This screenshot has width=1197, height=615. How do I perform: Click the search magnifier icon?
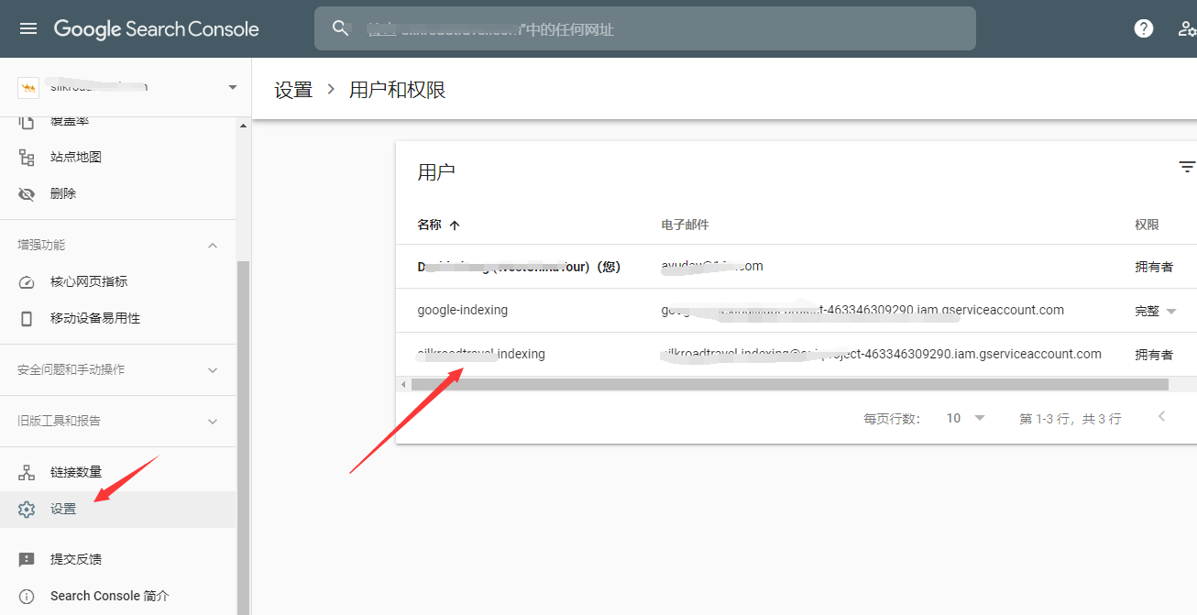pyautogui.click(x=341, y=28)
